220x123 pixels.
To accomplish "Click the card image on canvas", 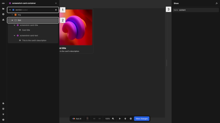I will tap(76, 27).
